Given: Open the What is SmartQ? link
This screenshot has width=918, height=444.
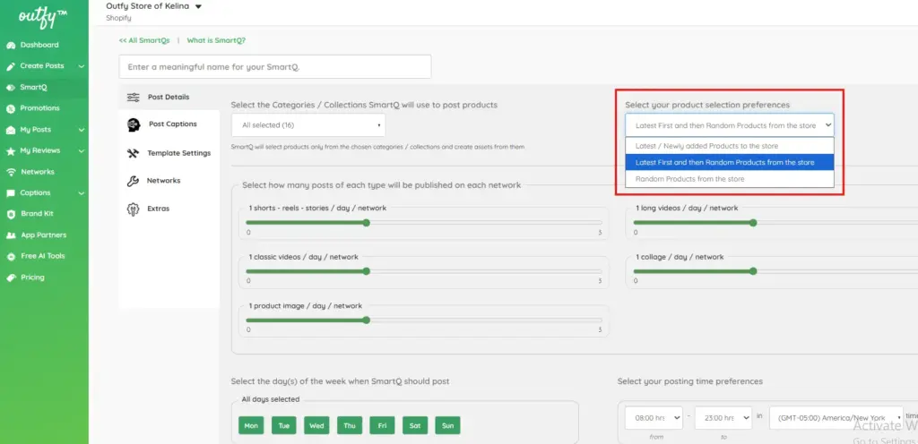Looking at the screenshot, I should (x=216, y=41).
